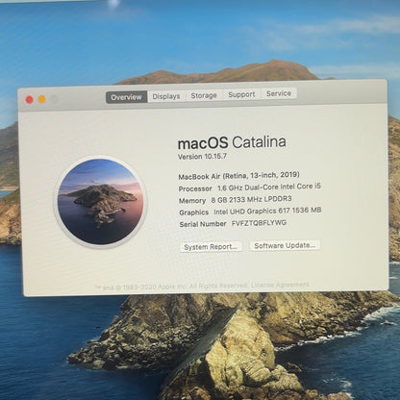Click the macOS Catalina circular logo

[101, 201]
